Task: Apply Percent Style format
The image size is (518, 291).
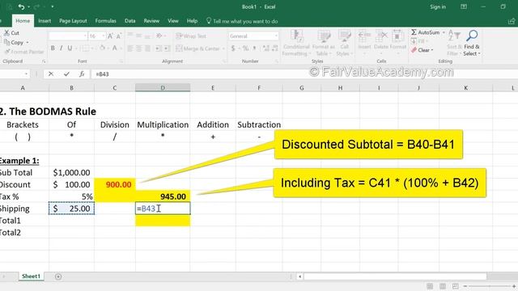Action: click(245, 48)
